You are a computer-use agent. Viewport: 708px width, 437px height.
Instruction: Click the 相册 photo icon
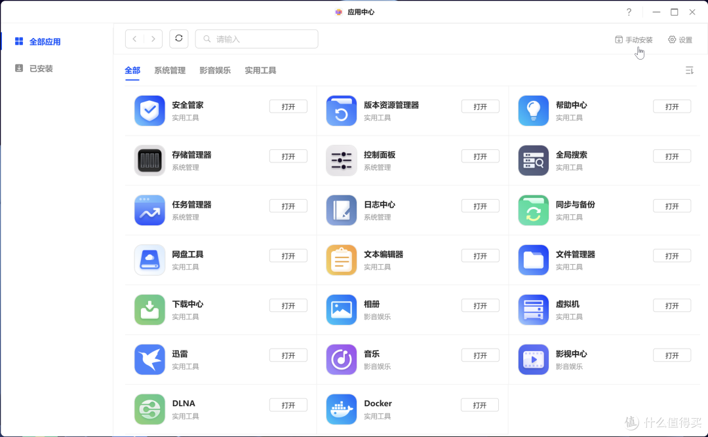(342, 310)
